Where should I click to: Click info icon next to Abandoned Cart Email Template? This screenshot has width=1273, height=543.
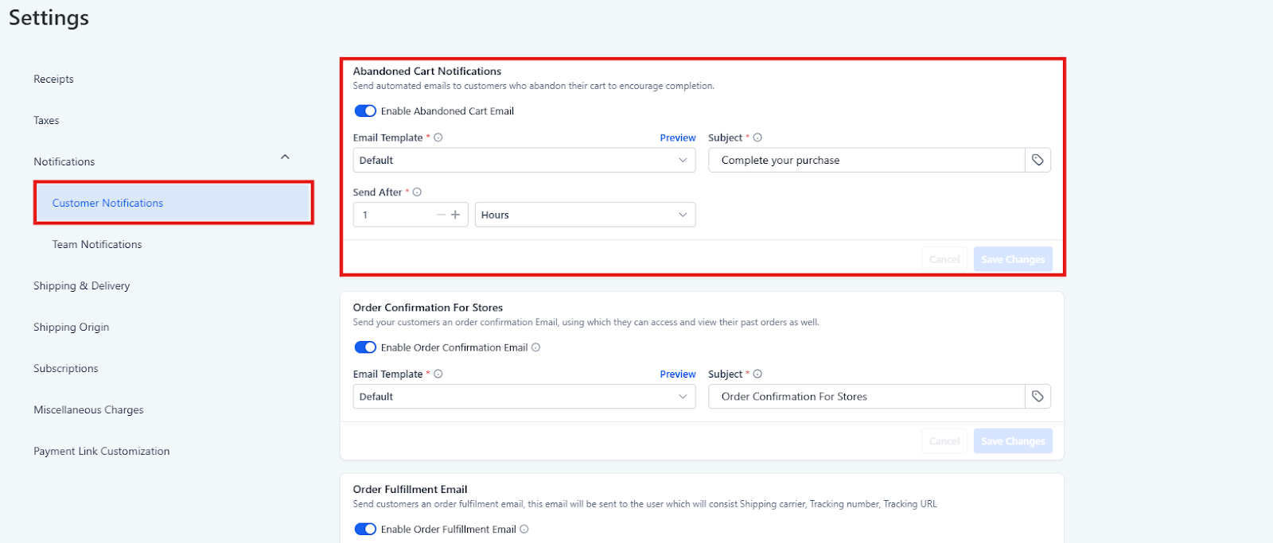438,138
